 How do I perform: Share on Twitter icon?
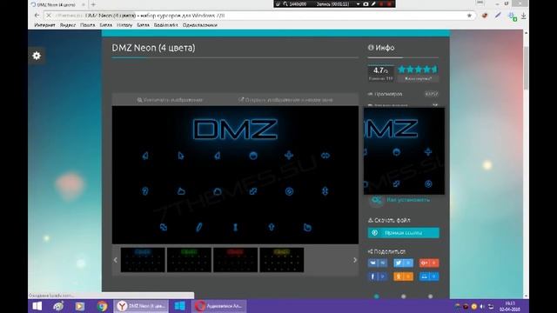(x=403, y=263)
